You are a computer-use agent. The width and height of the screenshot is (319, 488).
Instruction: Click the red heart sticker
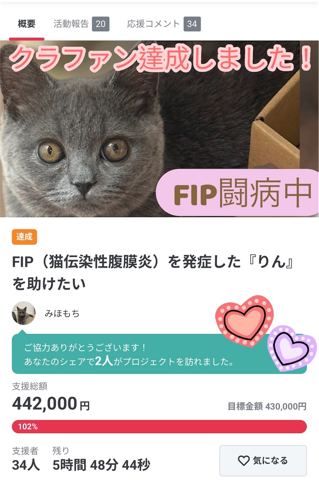[x=245, y=321]
